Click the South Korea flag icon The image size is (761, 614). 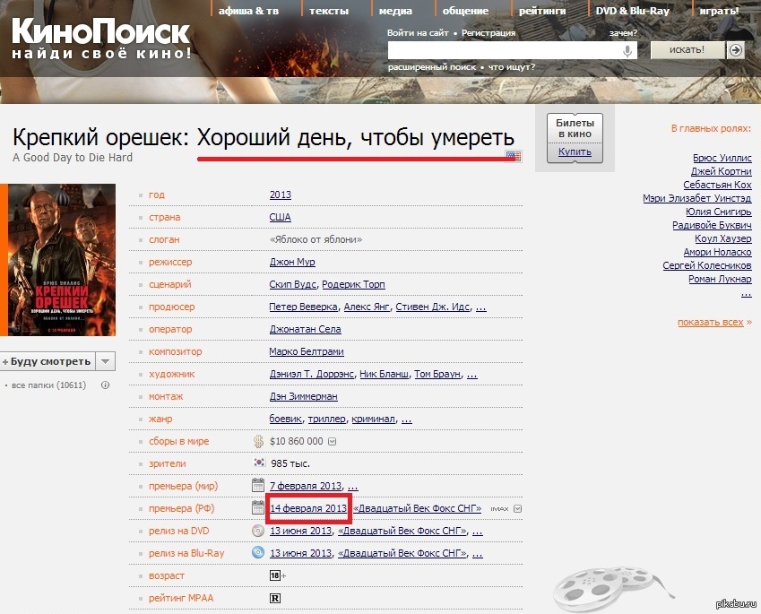[x=258, y=463]
